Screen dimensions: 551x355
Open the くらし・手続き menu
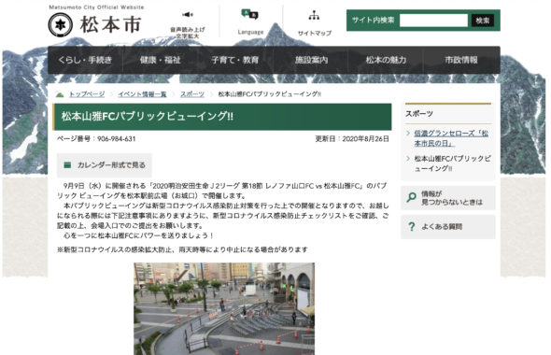point(85,60)
